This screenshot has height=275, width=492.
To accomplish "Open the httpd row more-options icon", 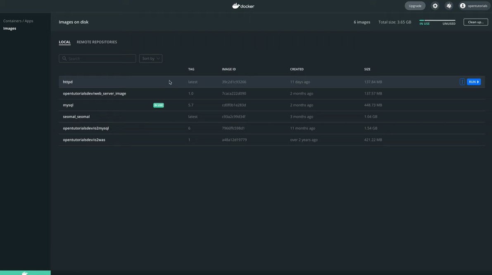I will 462,82.
